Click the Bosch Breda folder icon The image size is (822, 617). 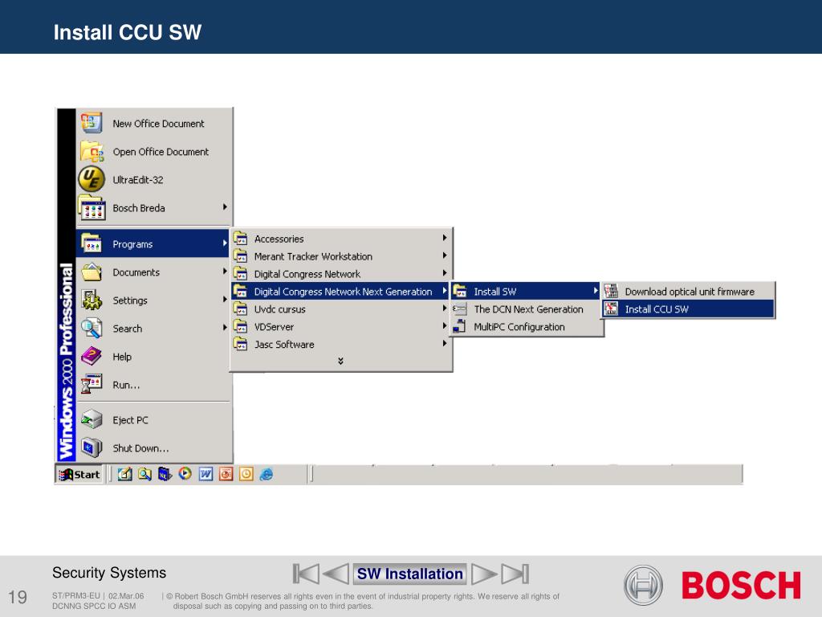(92, 208)
